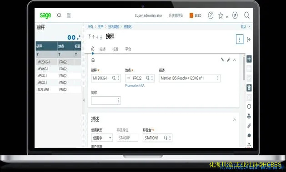Open the help question mark icon

(x=211, y=15)
